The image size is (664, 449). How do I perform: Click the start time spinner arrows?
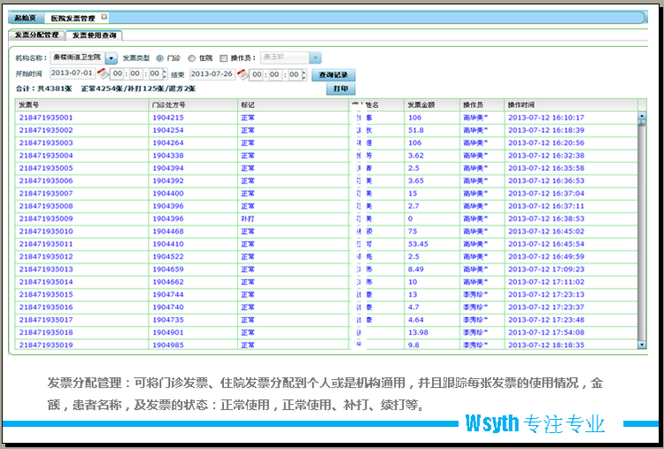coord(165,74)
